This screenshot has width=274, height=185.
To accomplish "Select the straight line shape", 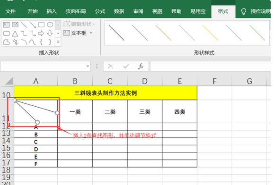I will (x=24, y=25).
